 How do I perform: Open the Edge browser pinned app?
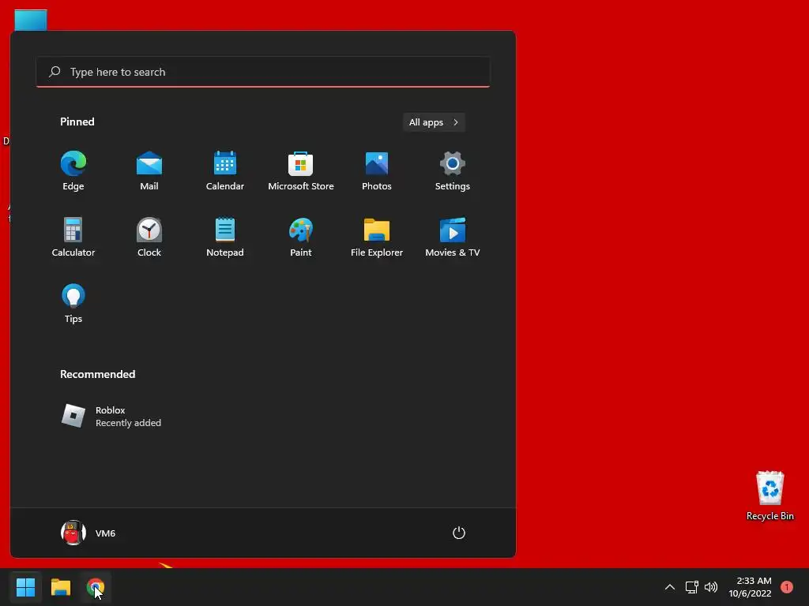click(73, 171)
